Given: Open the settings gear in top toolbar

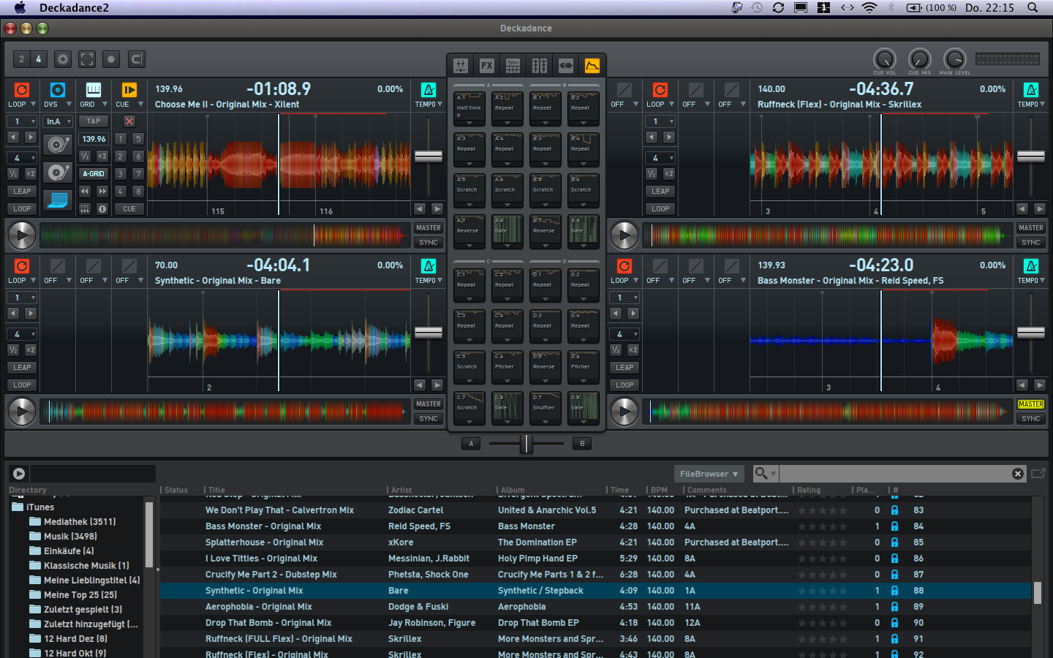Looking at the screenshot, I should tap(63, 59).
